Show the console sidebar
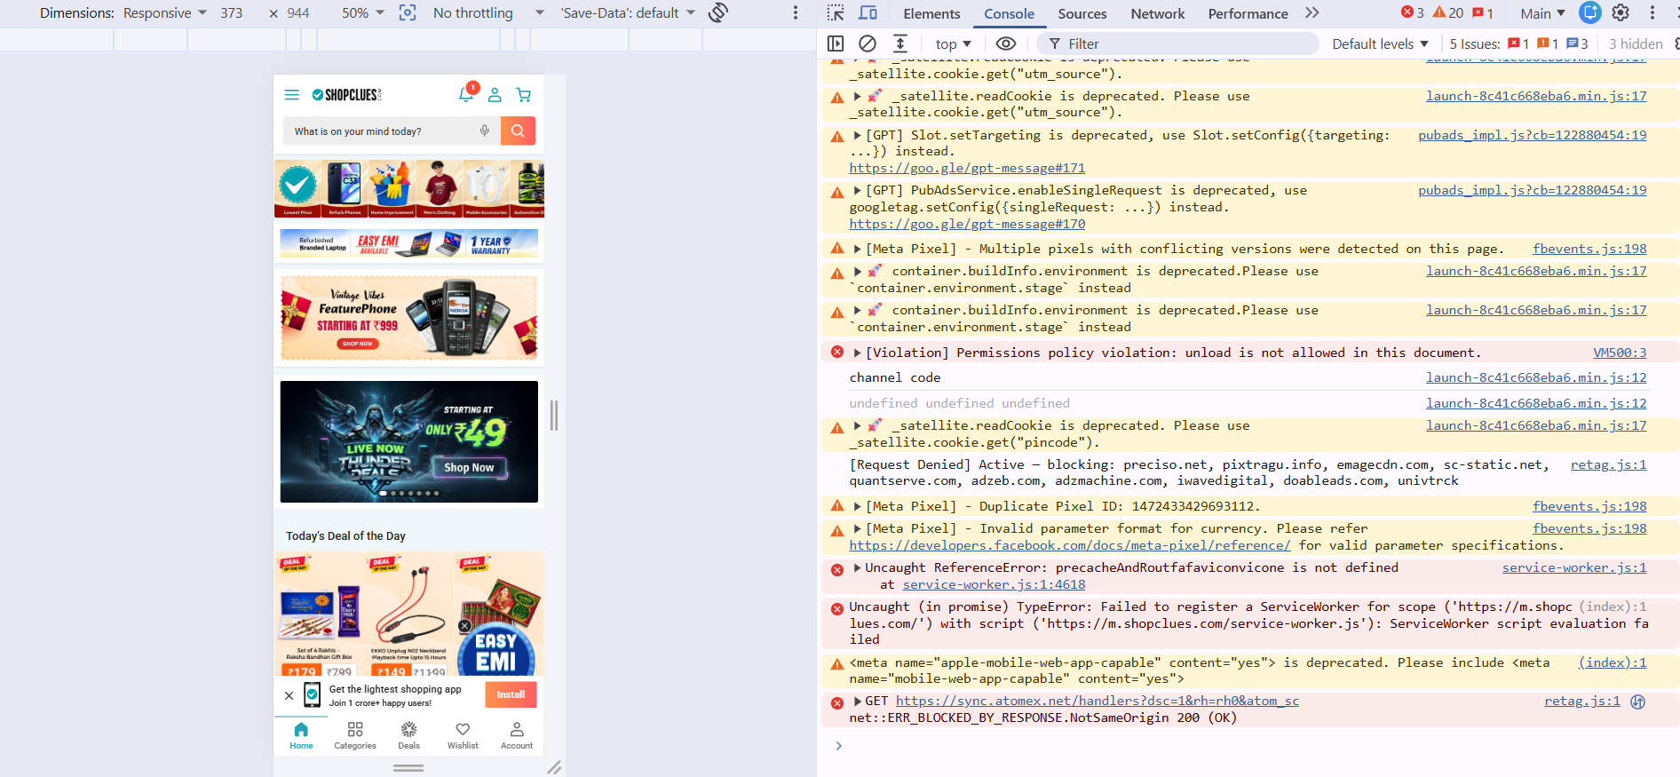1680x777 pixels. pyautogui.click(x=836, y=44)
